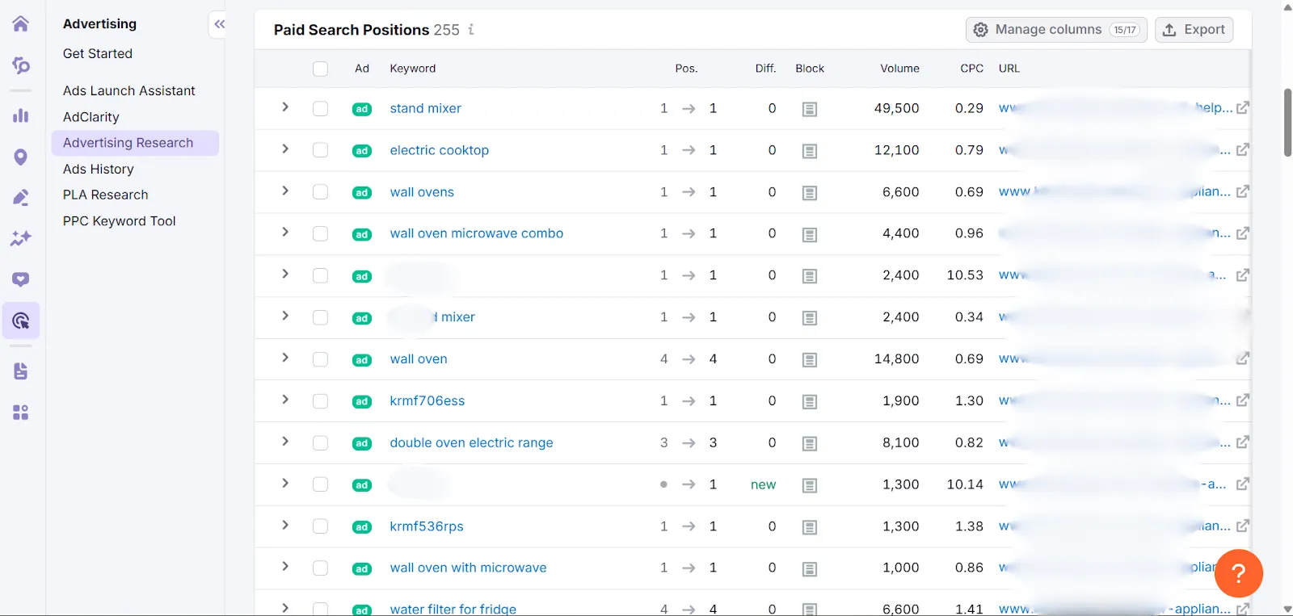
Task: Open the external link icon for stand mixer URL
Action: 1243,108
